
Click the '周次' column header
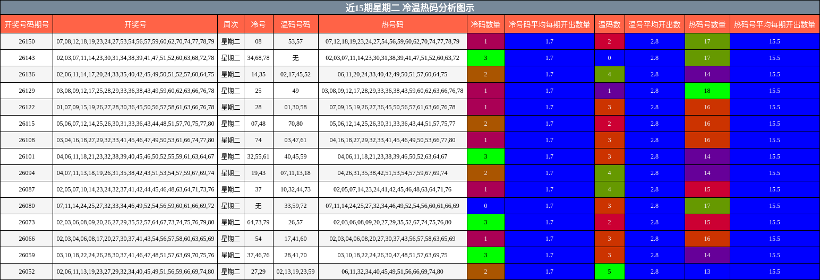[x=230, y=24]
